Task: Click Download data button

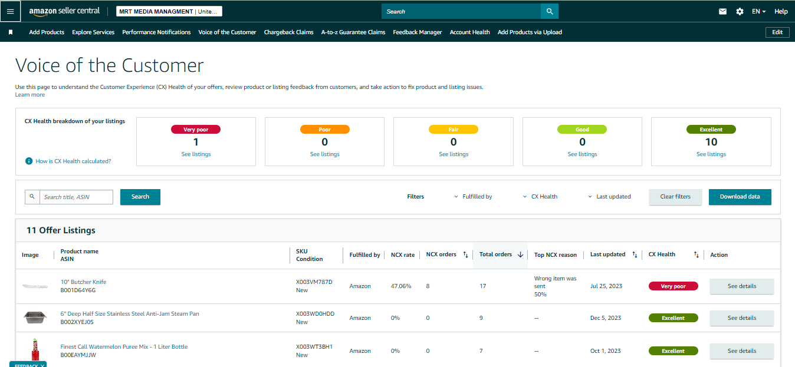Action: tap(740, 197)
